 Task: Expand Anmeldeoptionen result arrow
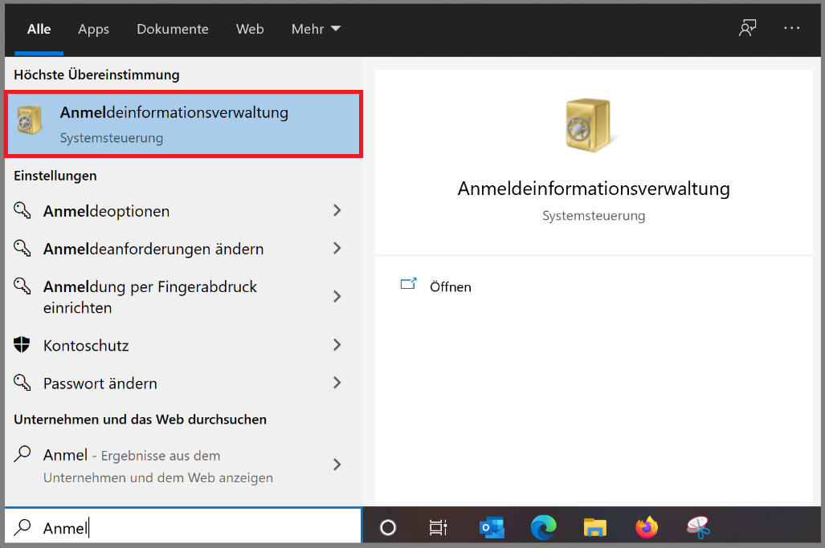point(337,211)
